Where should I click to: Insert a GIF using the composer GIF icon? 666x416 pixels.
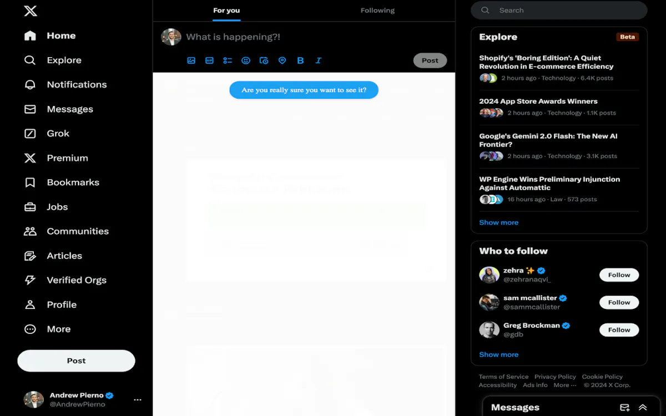click(210, 60)
